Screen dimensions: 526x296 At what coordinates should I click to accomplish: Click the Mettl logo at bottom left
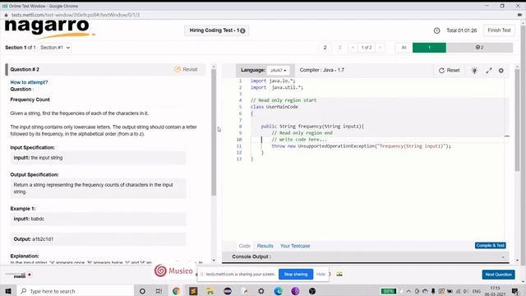pos(19,275)
